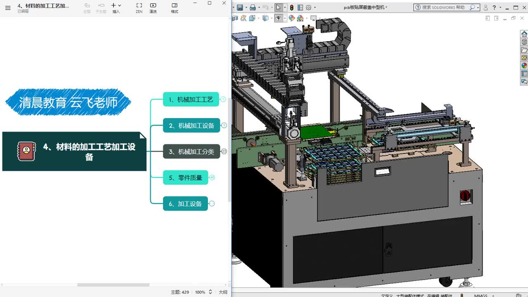Click the 主题: 429 topic count
Image resolution: width=528 pixels, height=297 pixels.
(180, 292)
